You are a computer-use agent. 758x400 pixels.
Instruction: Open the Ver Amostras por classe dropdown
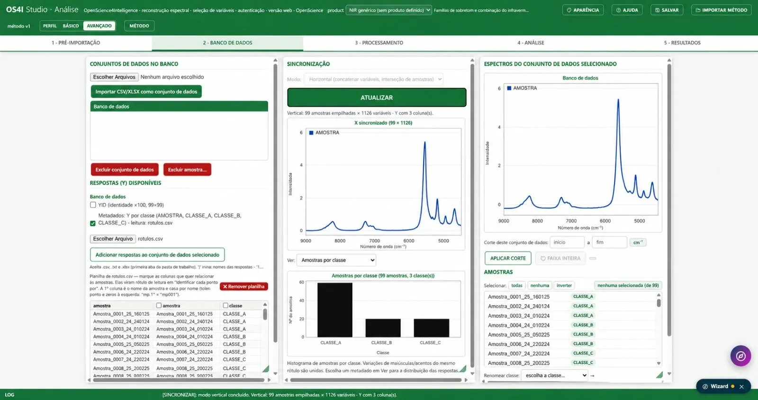tap(336, 260)
